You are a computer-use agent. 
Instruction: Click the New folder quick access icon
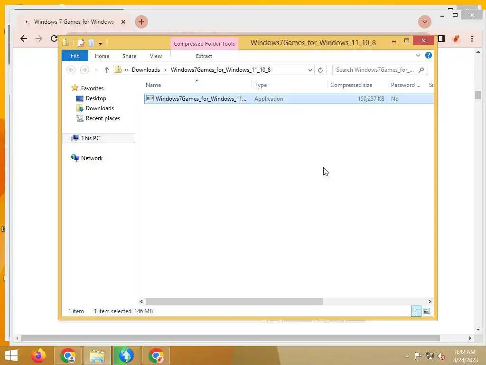pyautogui.click(x=91, y=42)
